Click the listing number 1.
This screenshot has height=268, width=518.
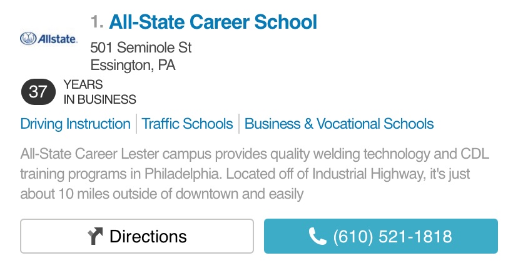(97, 22)
